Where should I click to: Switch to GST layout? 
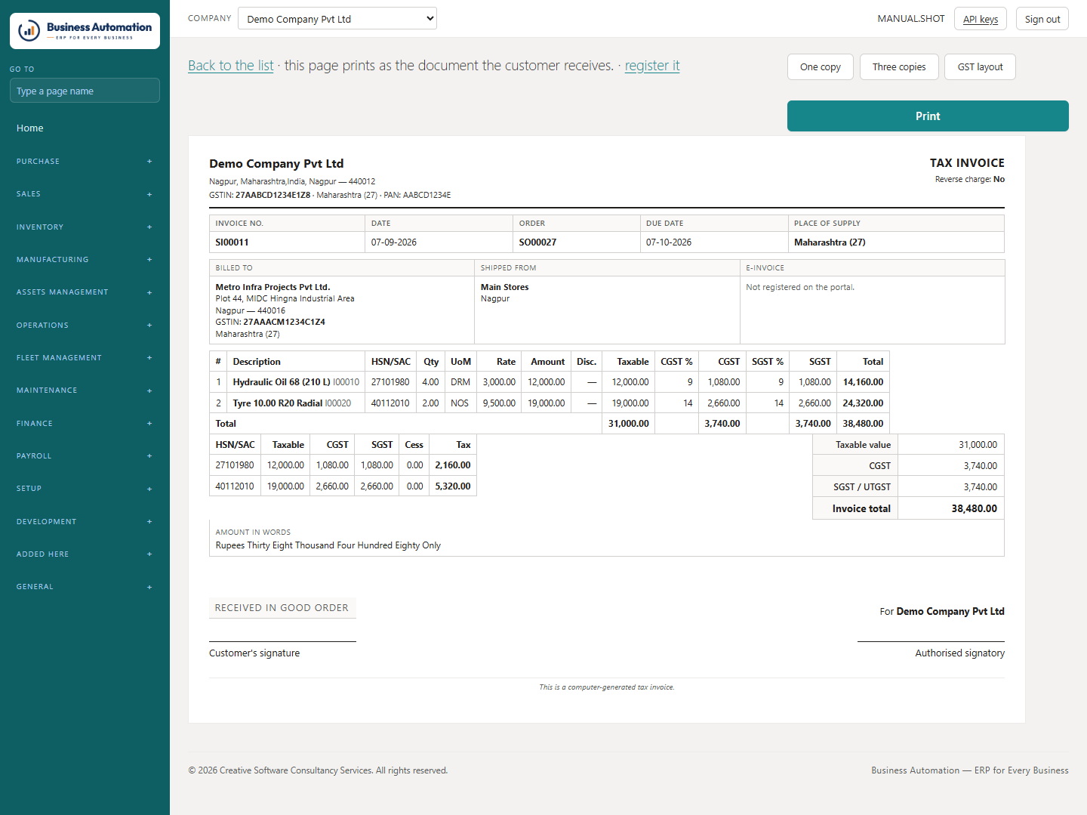click(980, 66)
